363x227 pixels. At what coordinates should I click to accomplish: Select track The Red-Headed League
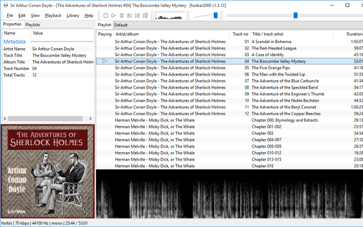[x=230, y=48]
